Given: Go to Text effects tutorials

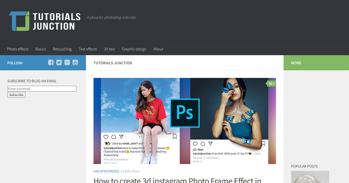Looking at the screenshot, I should (88, 49).
